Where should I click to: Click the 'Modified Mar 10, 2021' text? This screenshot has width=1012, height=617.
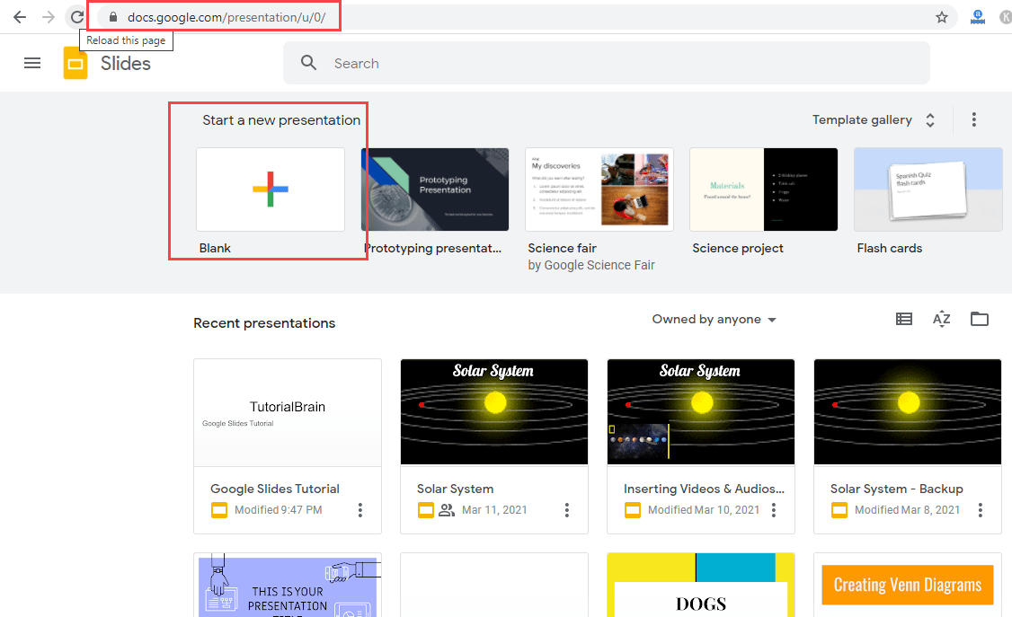(x=704, y=510)
